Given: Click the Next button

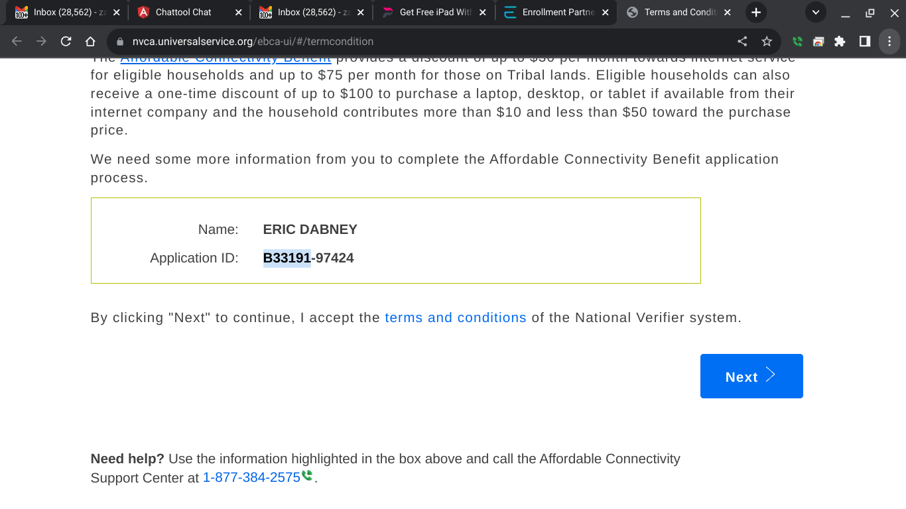Looking at the screenshot, I should pos(751,376).
